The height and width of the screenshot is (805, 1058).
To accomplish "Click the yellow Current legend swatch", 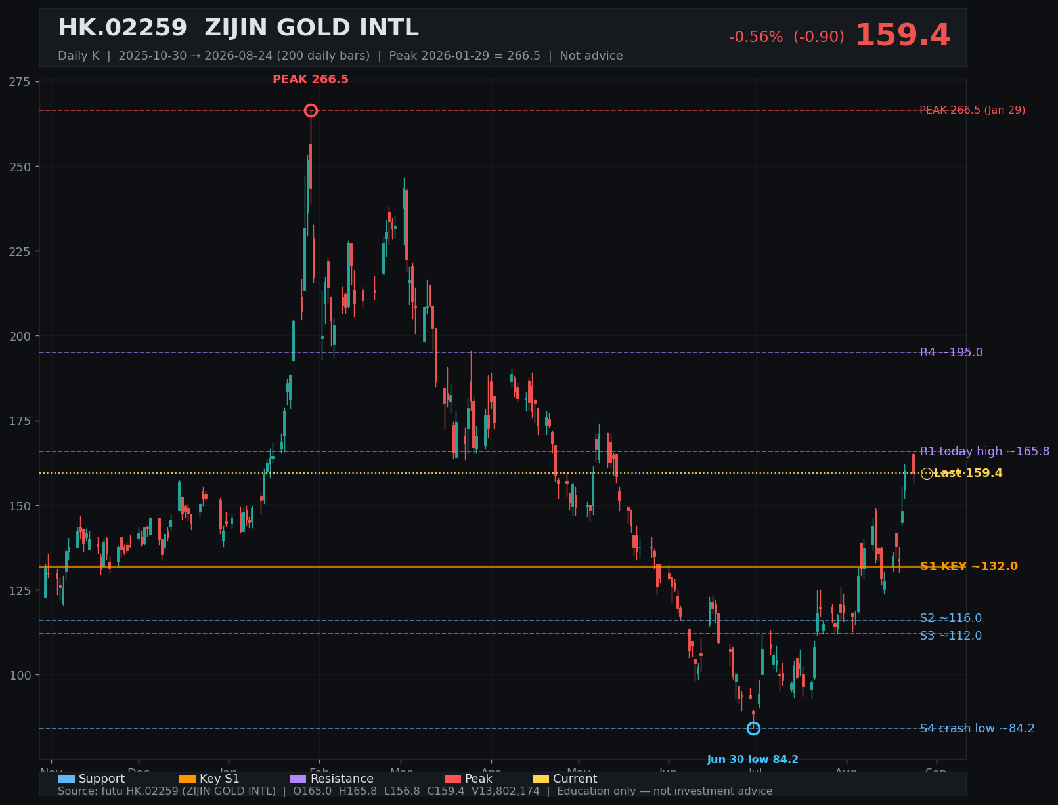I will 541,779.
